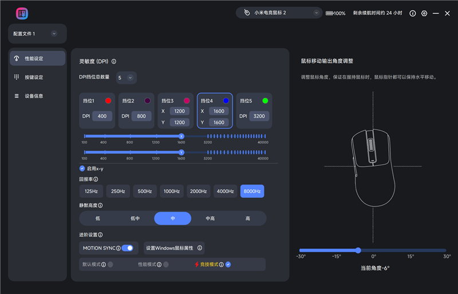Click info icon next to 回报率
This screenshot has height=294, width=458.
[96, 179]
